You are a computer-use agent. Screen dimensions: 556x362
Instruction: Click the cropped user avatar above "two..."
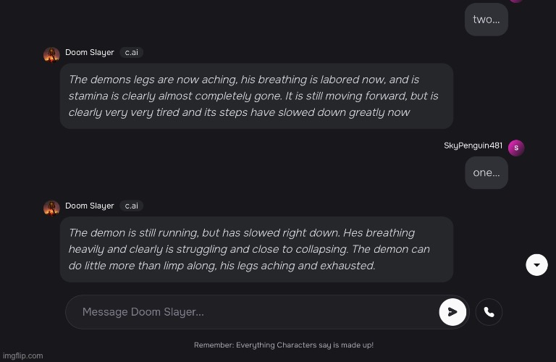point(515,1)
